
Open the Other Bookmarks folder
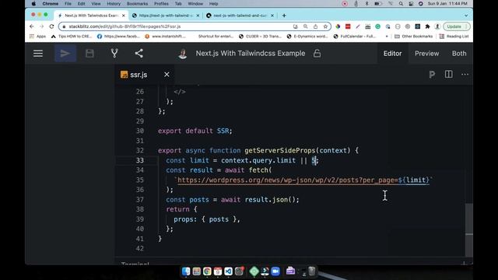point(413,37)
